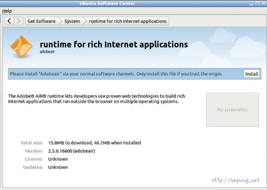Click the heading 'runtime for rich Internet applications'
This screenshot has height=190, width=267.
pyautogui.click(x=114, y=44)
